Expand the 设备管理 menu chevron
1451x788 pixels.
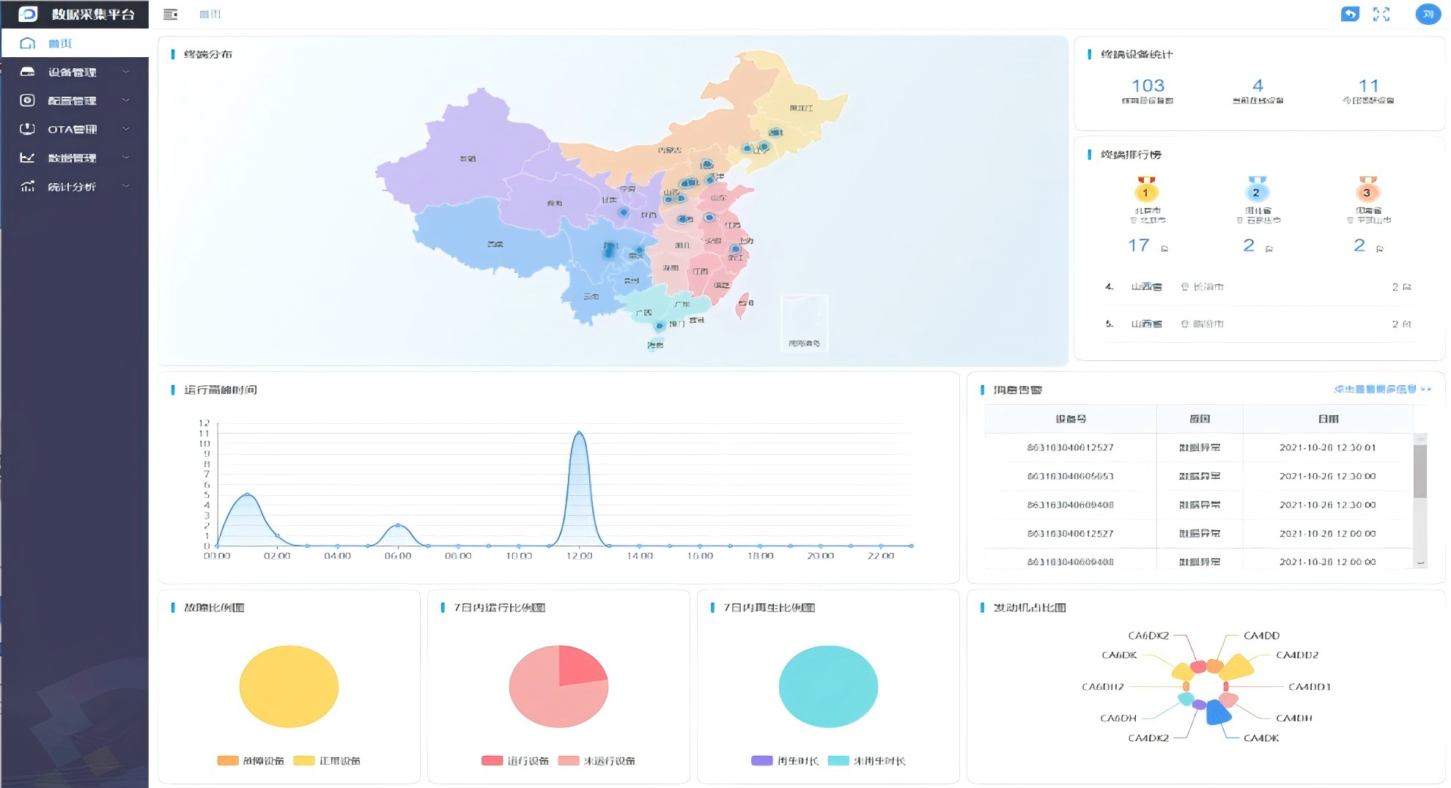[128, 71]
